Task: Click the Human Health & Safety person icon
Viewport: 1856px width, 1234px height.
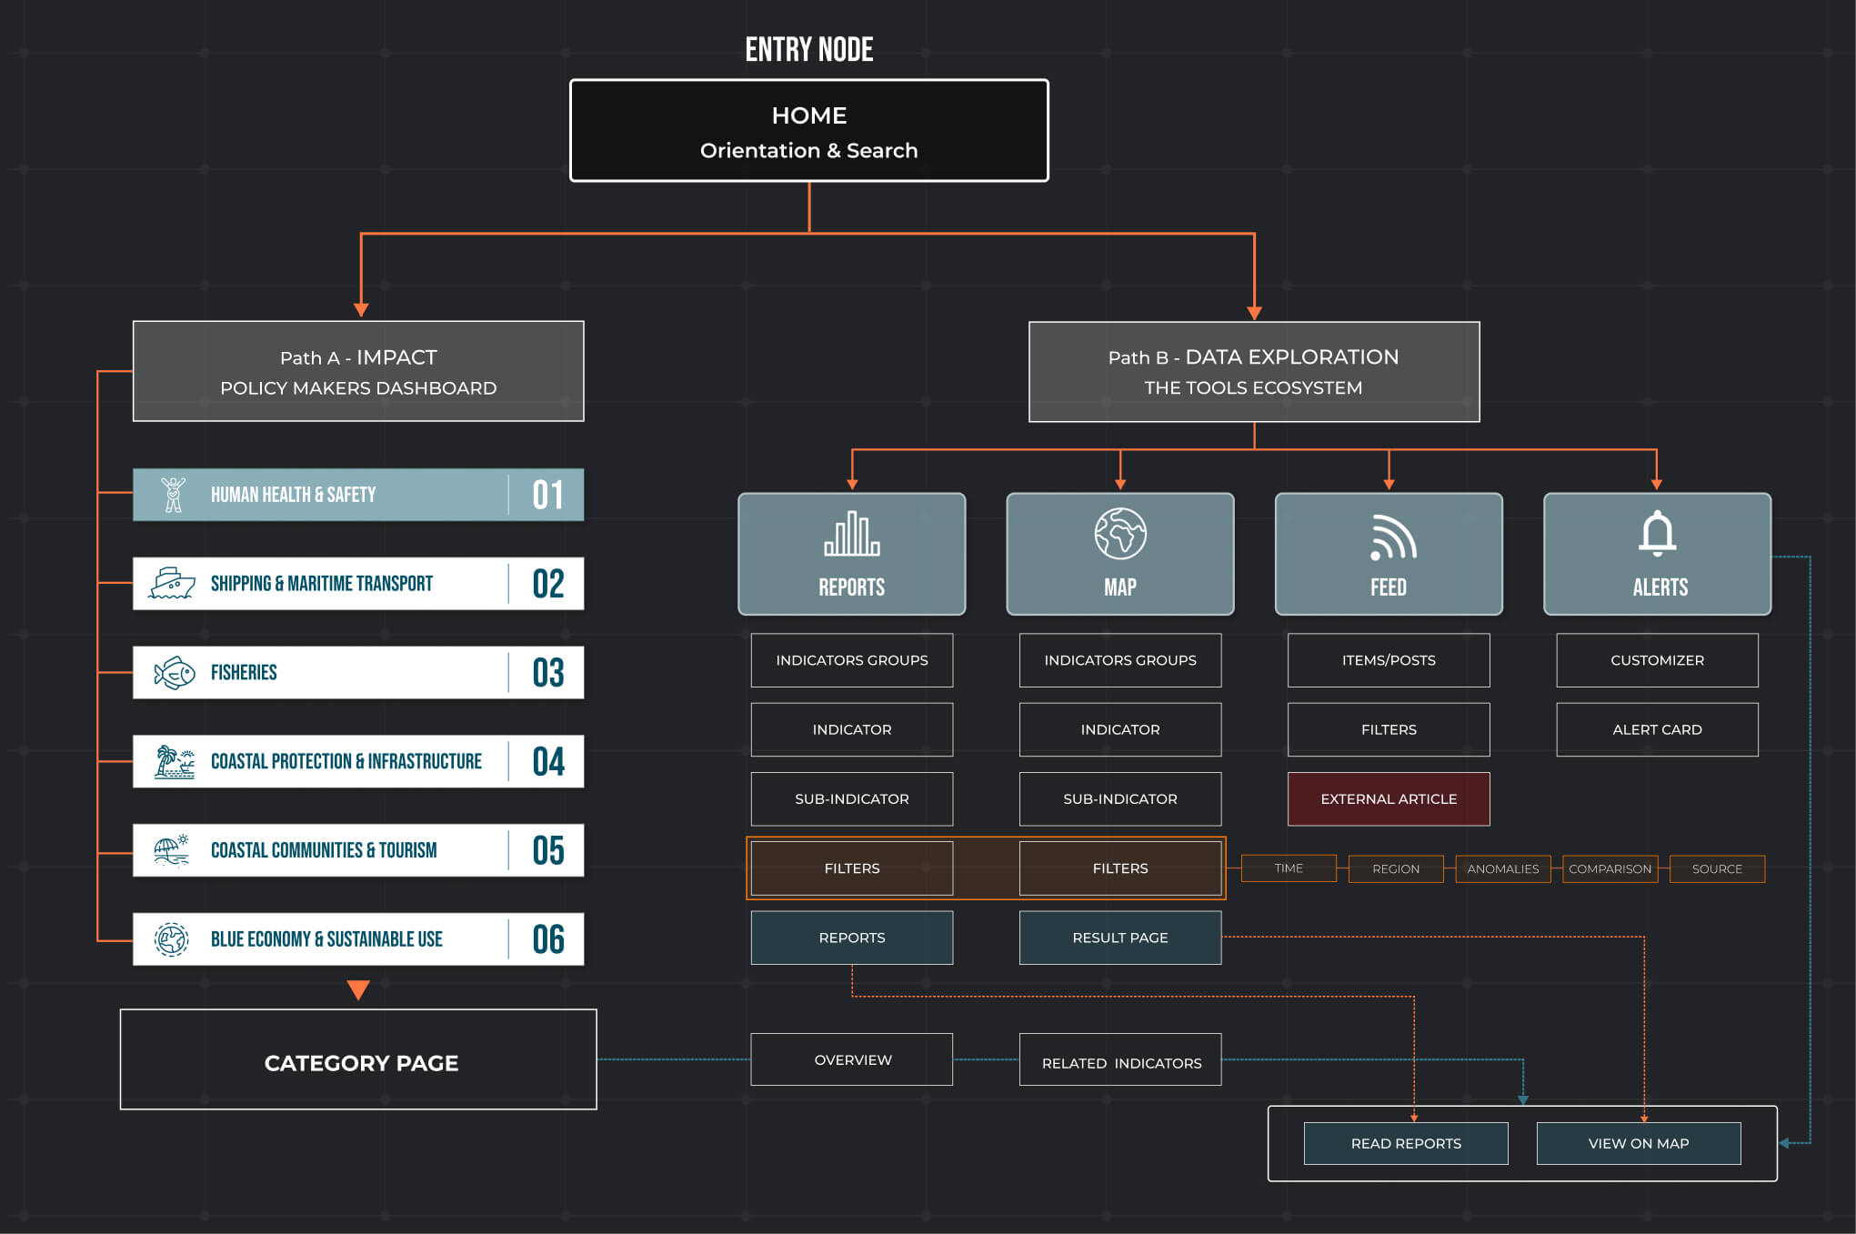Action: click(173, 495)
